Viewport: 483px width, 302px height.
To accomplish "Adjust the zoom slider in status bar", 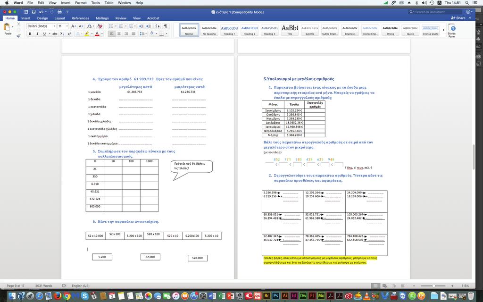I will point(433,285).
